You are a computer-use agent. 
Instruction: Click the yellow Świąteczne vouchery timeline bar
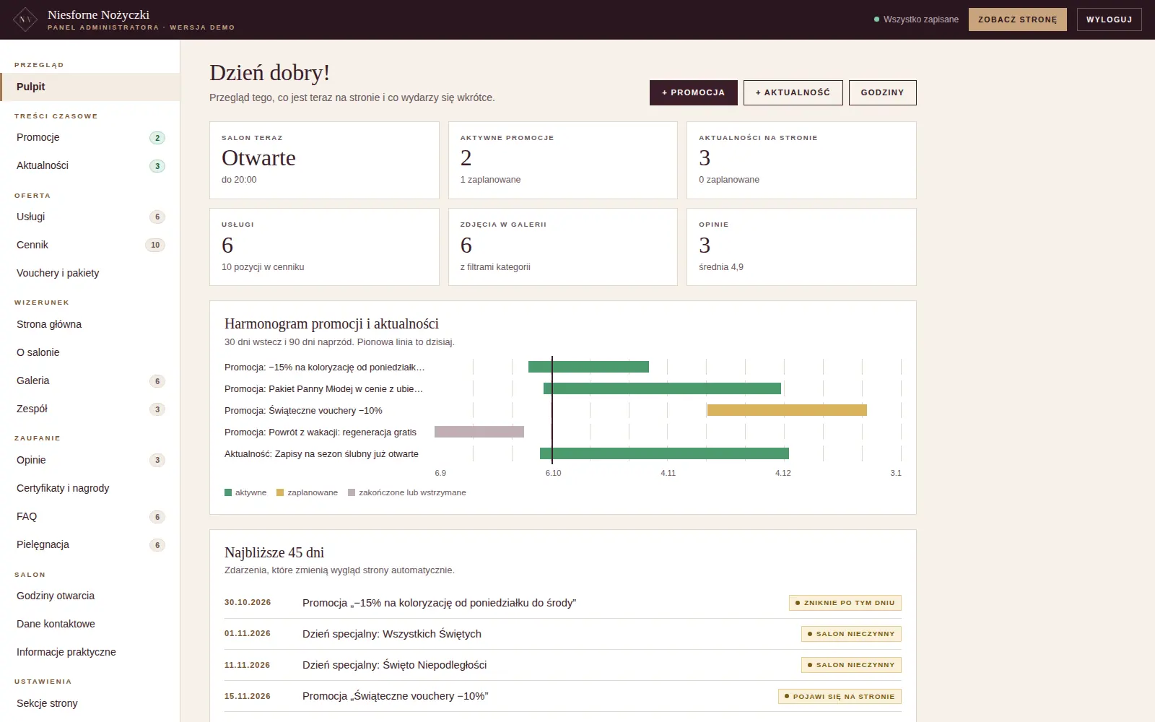(787, 410)
